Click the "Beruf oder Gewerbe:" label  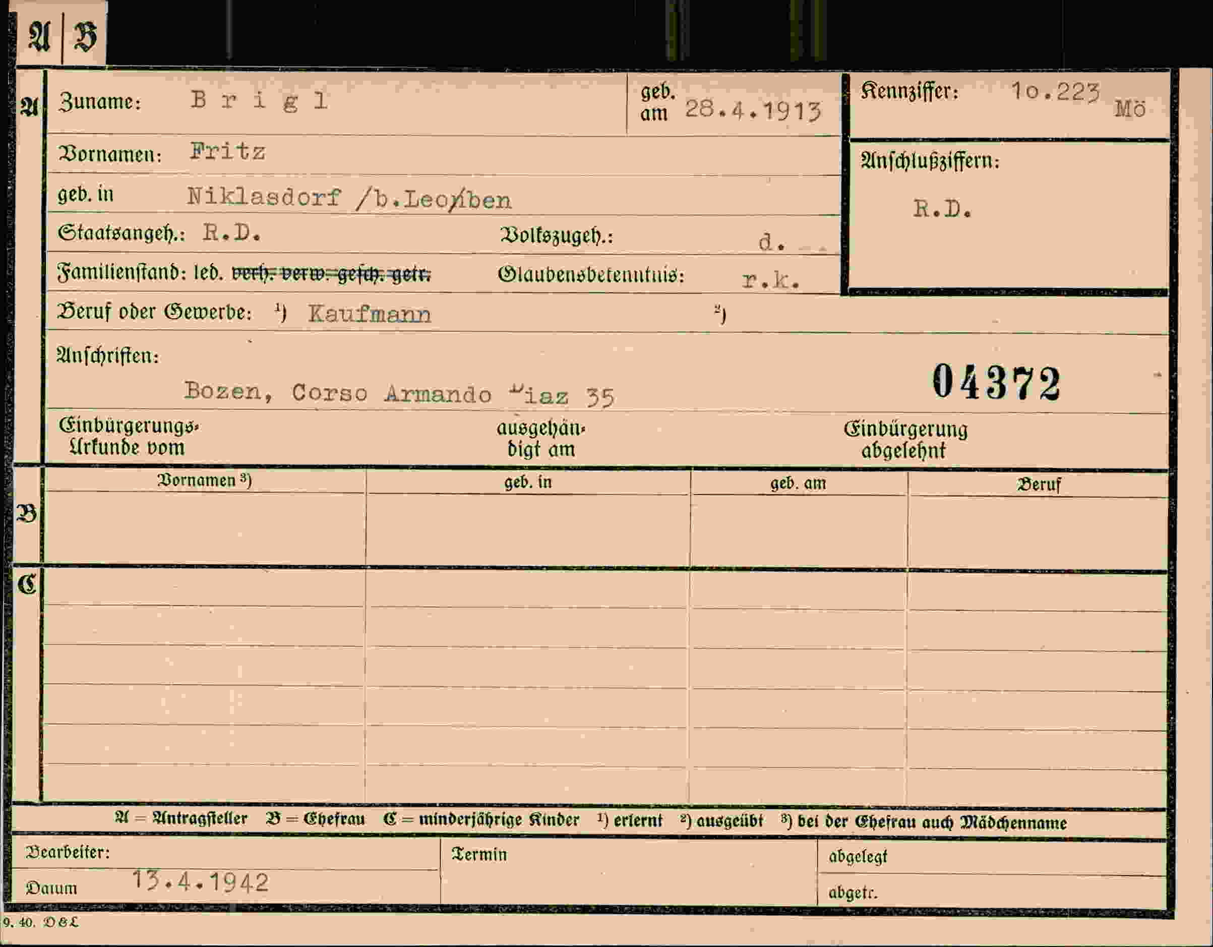point(154,312)
